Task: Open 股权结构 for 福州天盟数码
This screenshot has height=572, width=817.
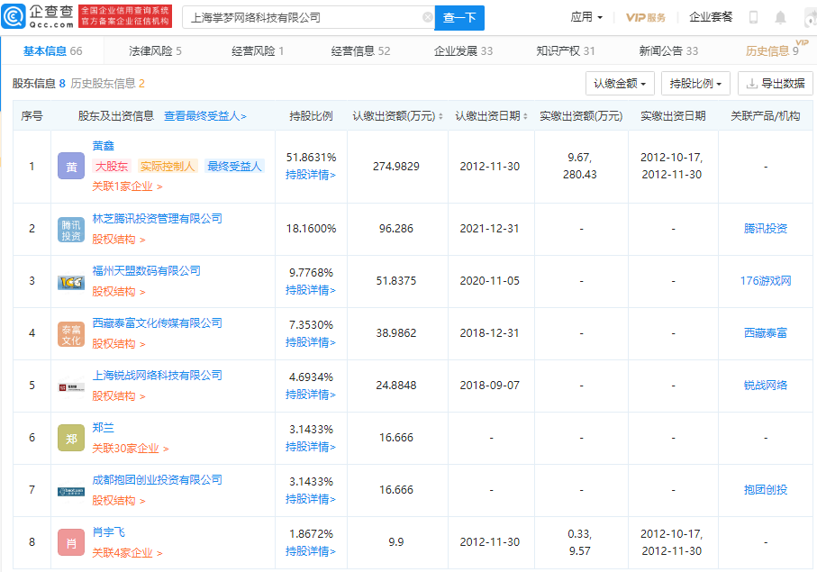Action: point(119,292)
